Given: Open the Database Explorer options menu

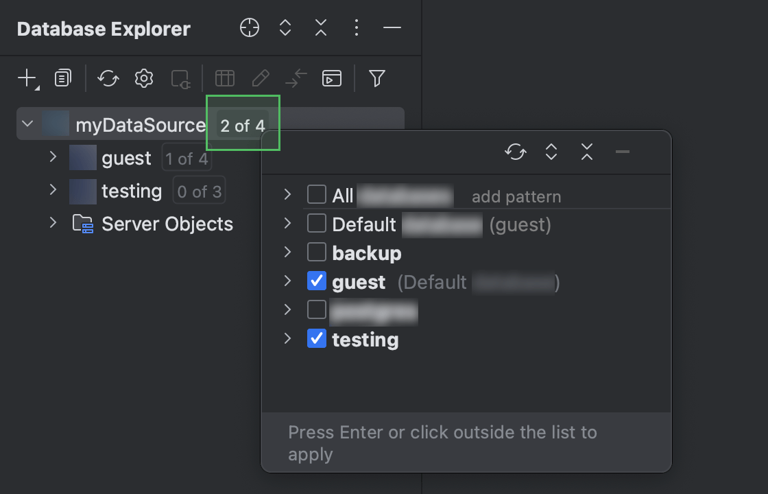Looking at the screenshot, I should coord(356,27).
